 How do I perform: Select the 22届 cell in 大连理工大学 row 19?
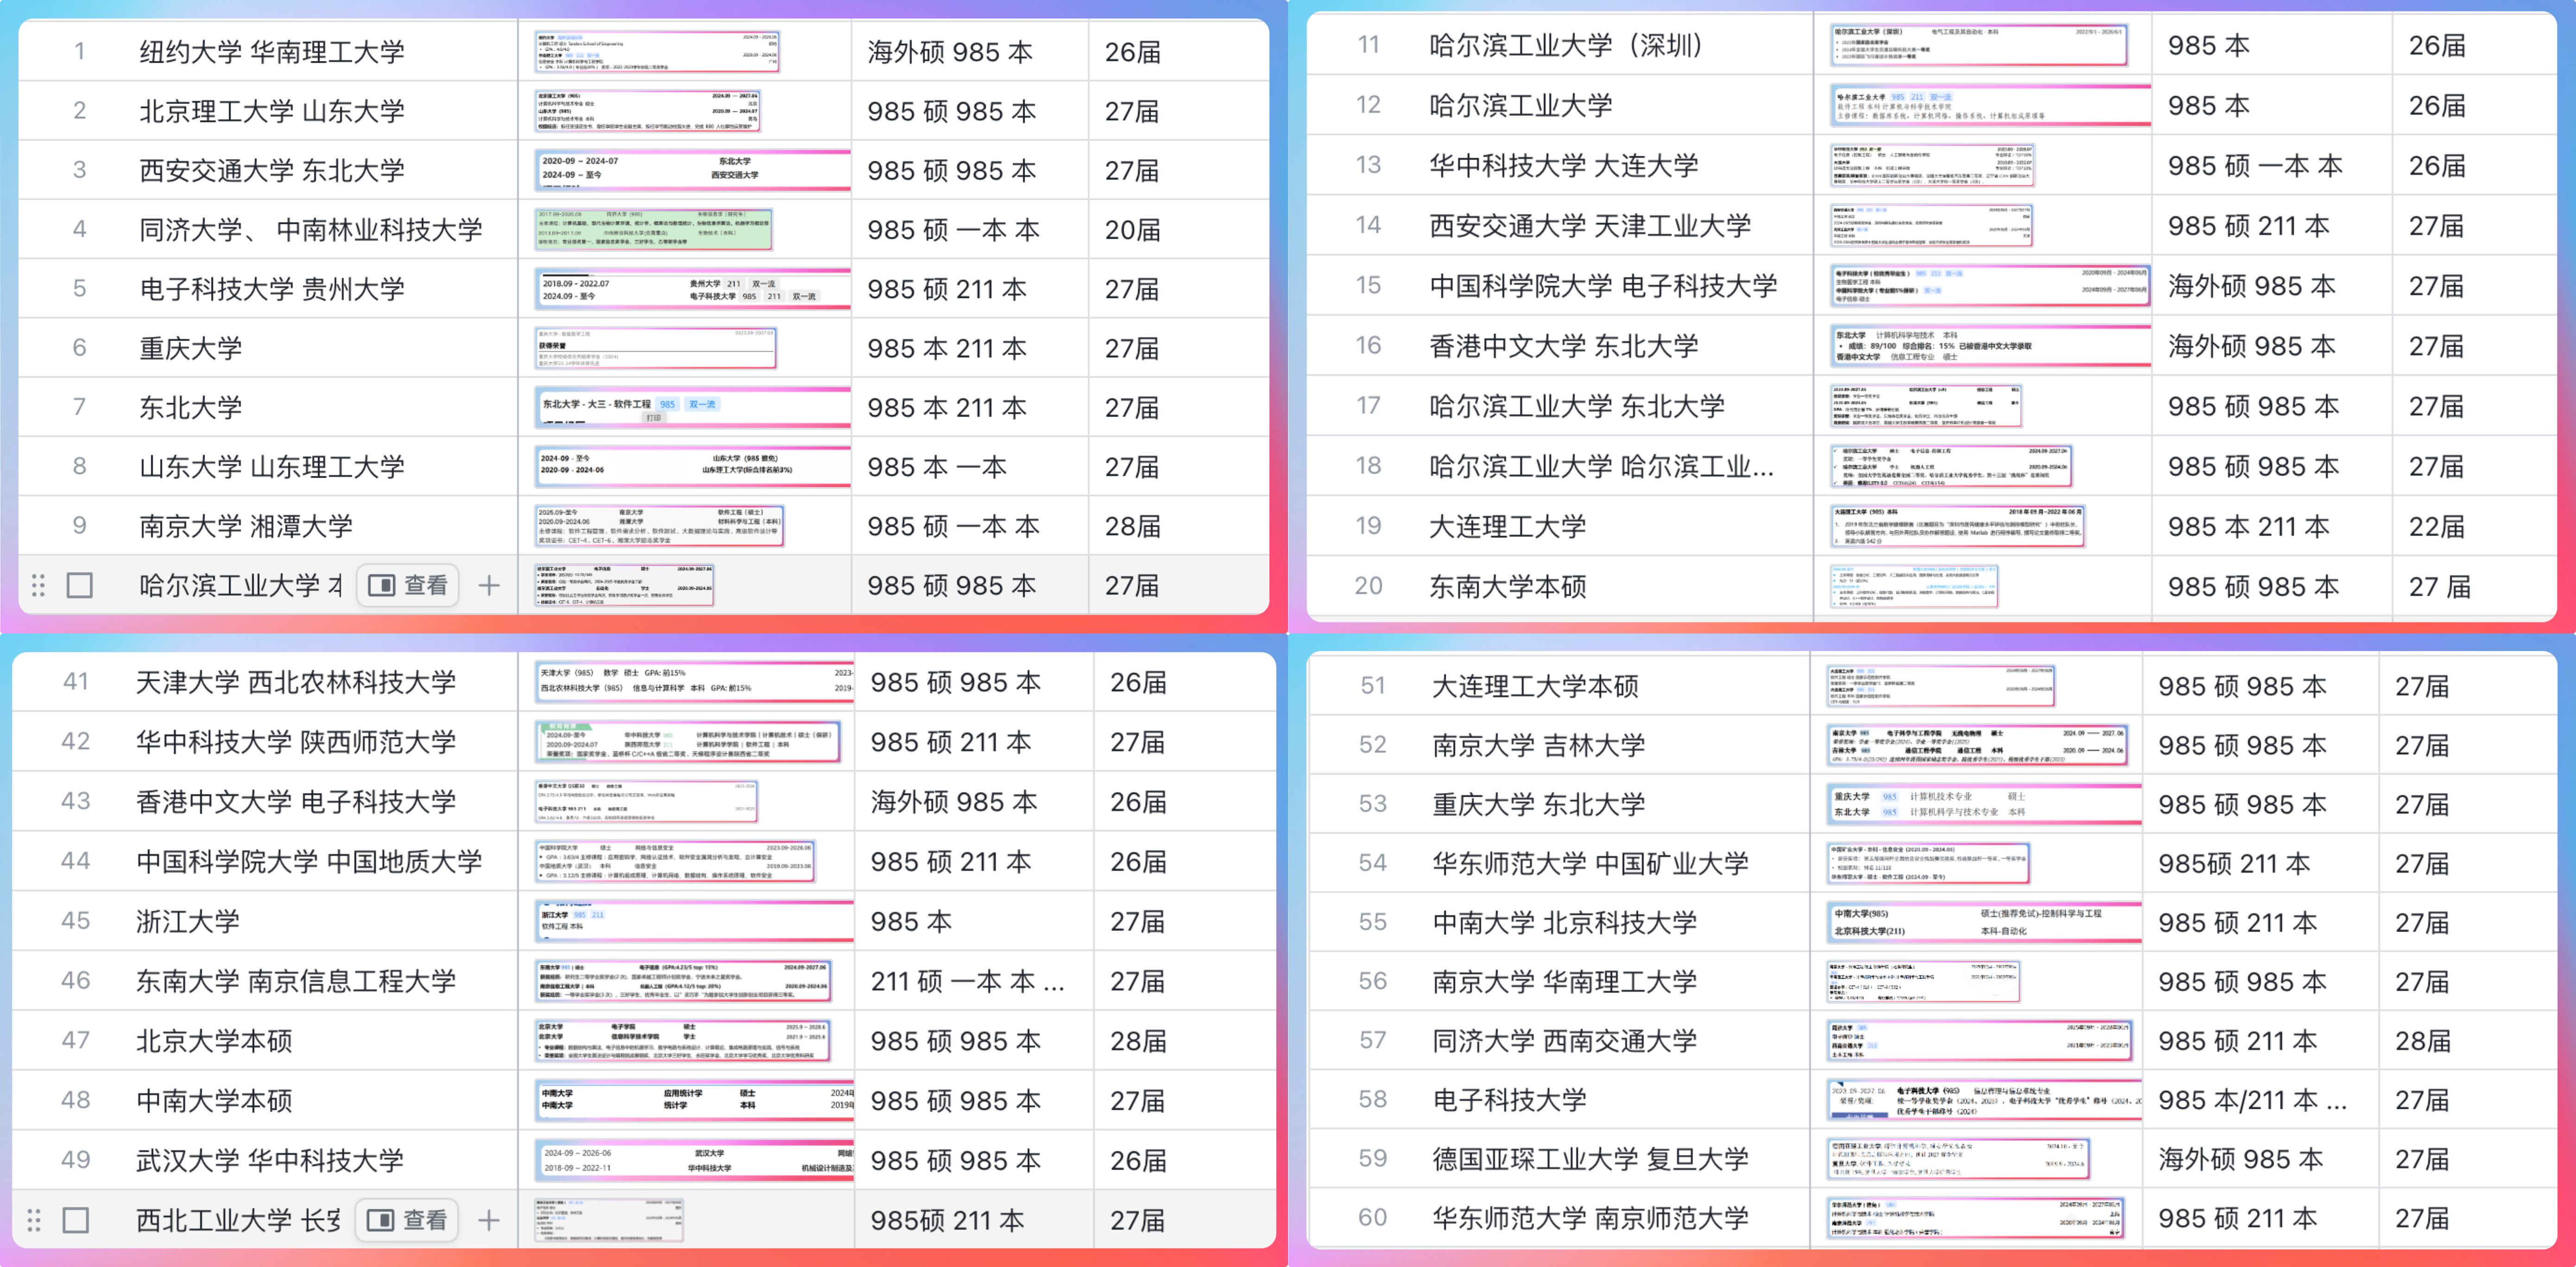tap(2436, 527)
